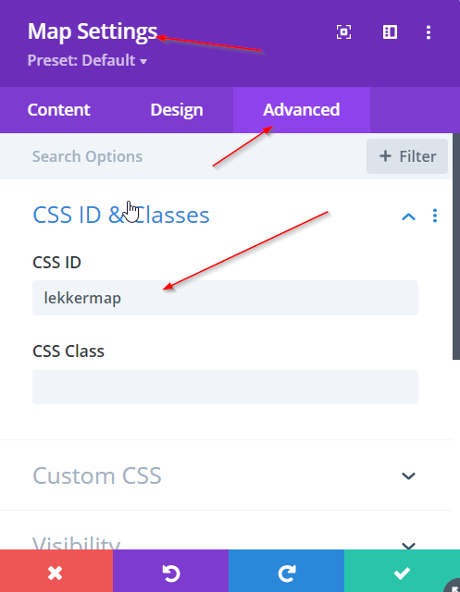Switch to the Design tab
Image resolution: width=460 pixels, height=592 pixels.
[177, 110]
